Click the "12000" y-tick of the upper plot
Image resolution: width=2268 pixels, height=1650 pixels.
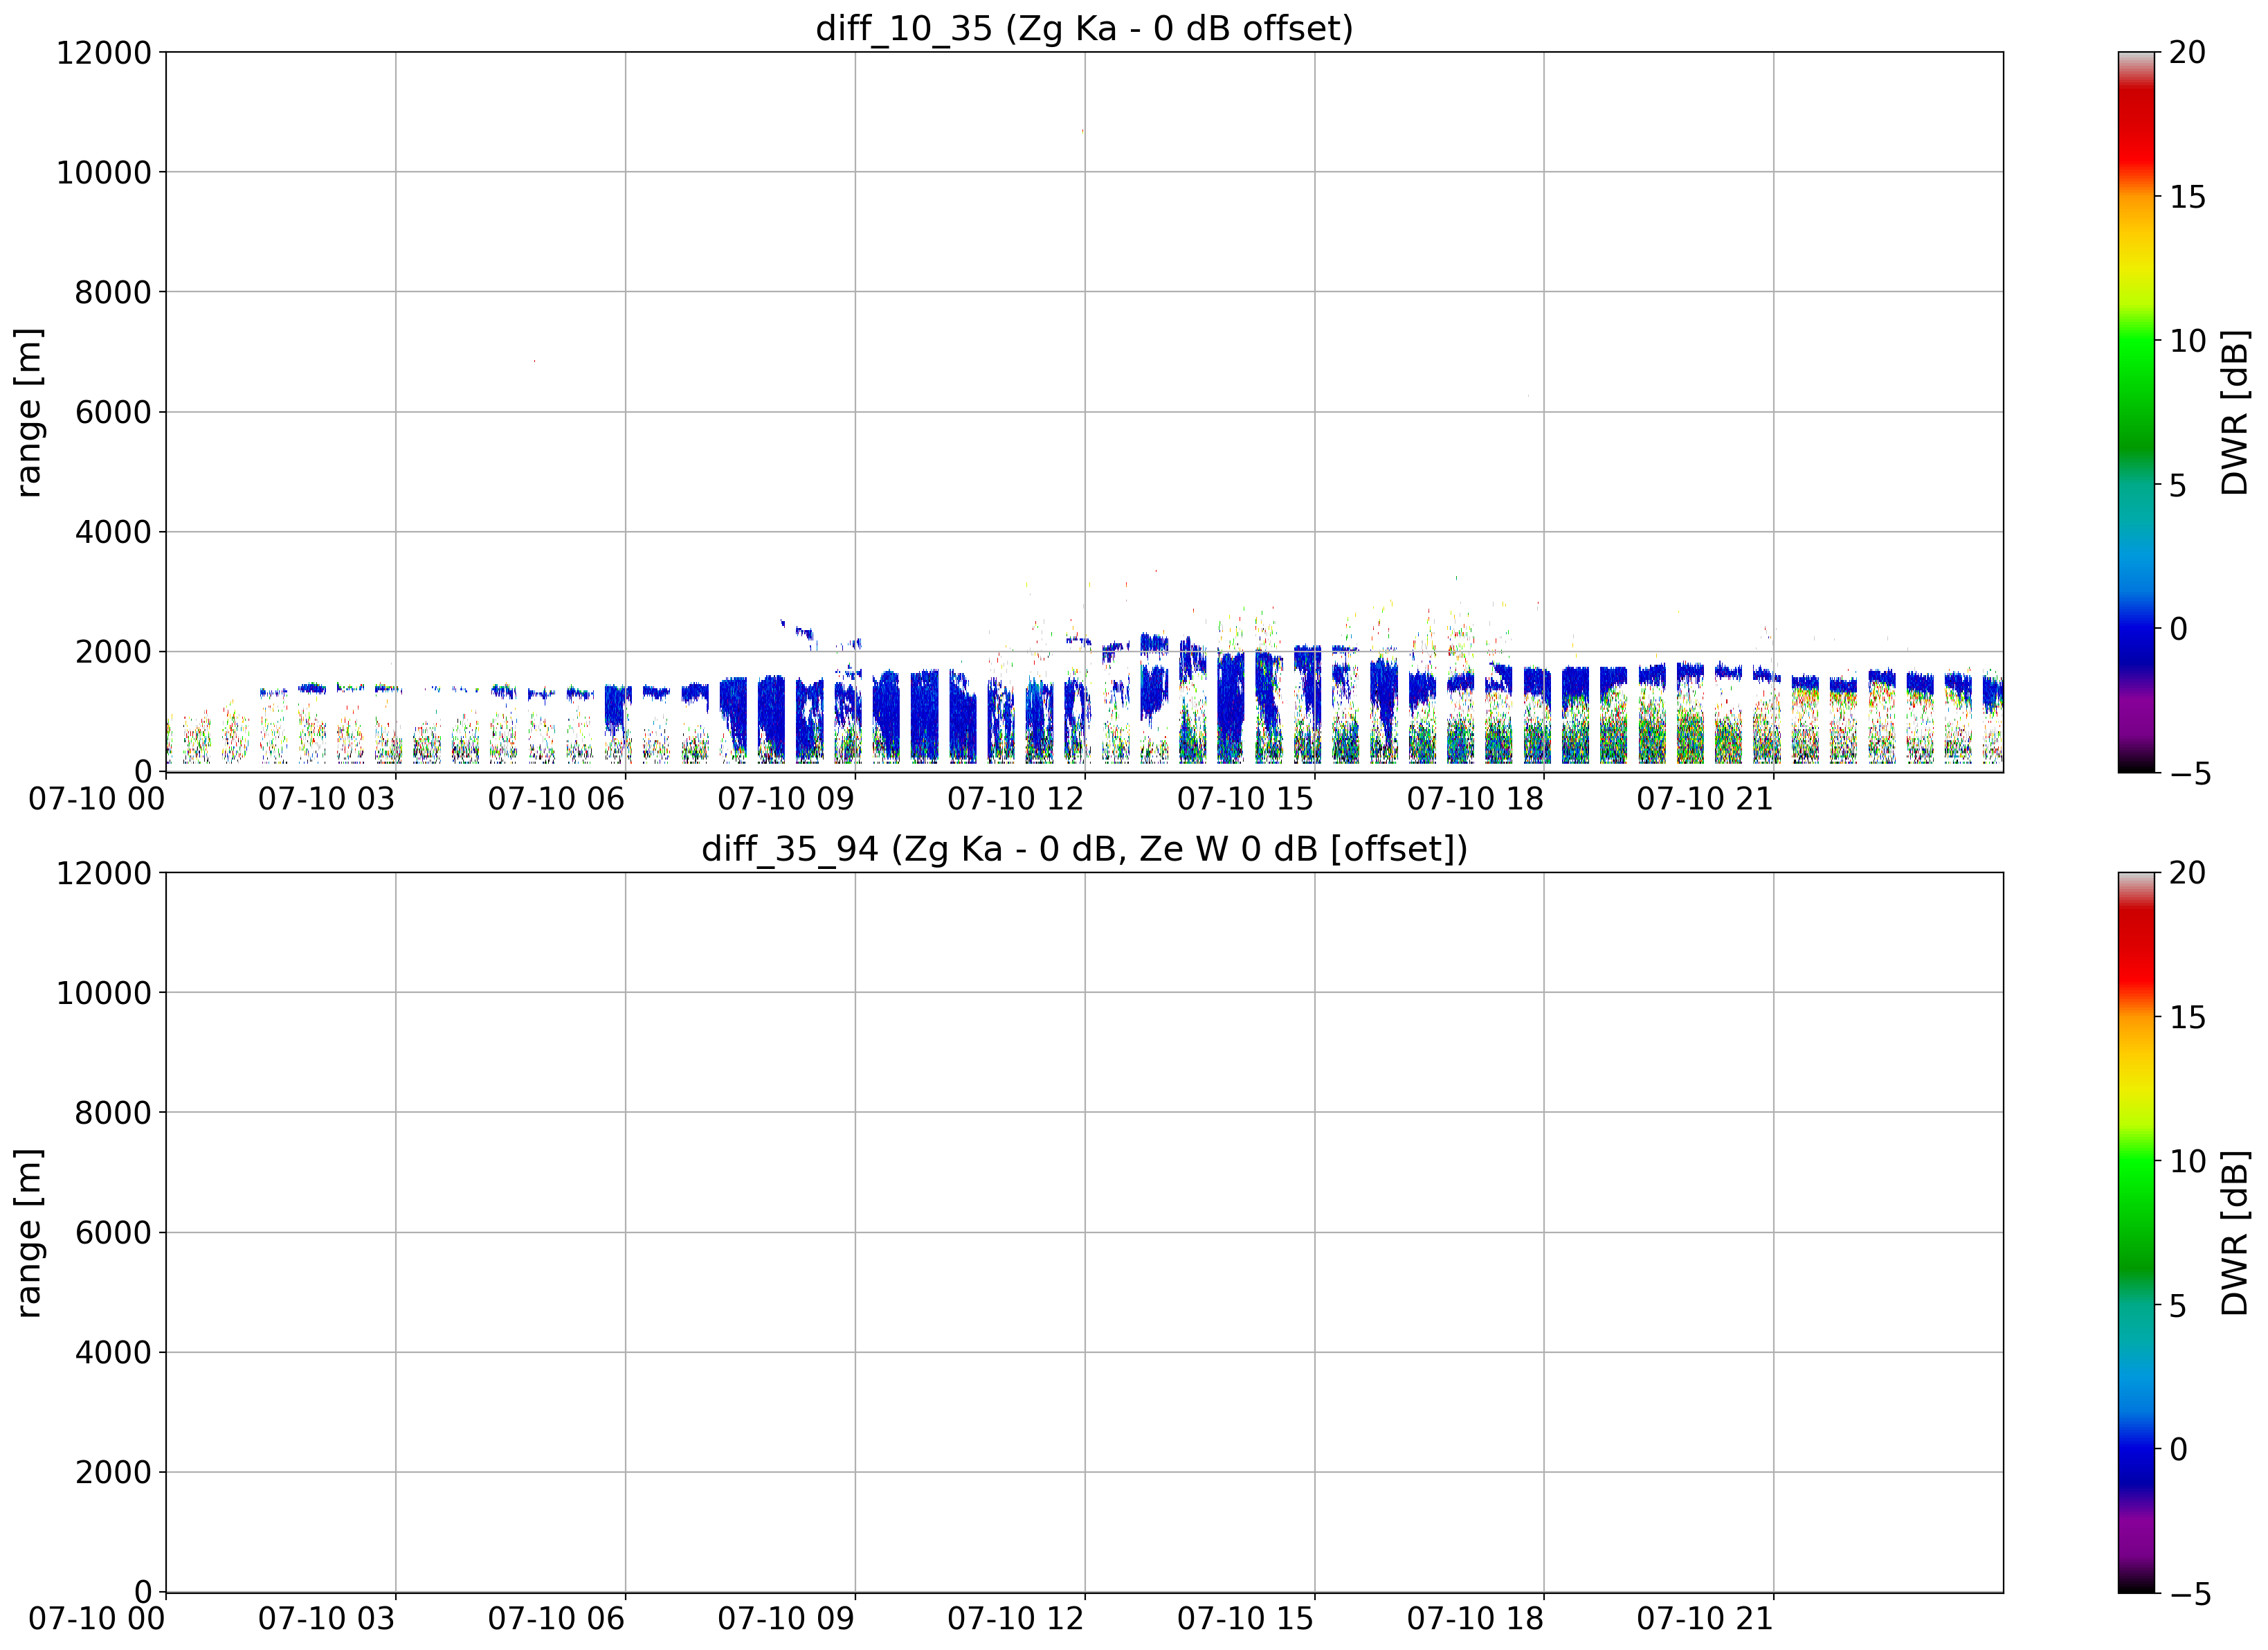click(103, 52)
